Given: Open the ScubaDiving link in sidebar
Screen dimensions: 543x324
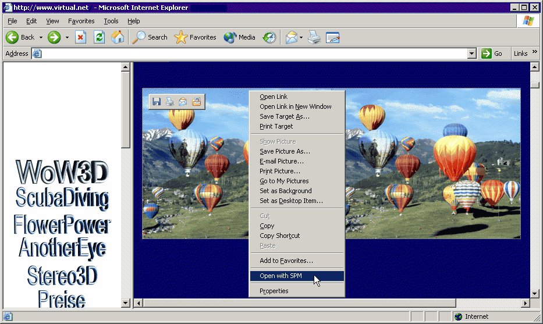Looking at the screenshot, I should click(62, 198).
